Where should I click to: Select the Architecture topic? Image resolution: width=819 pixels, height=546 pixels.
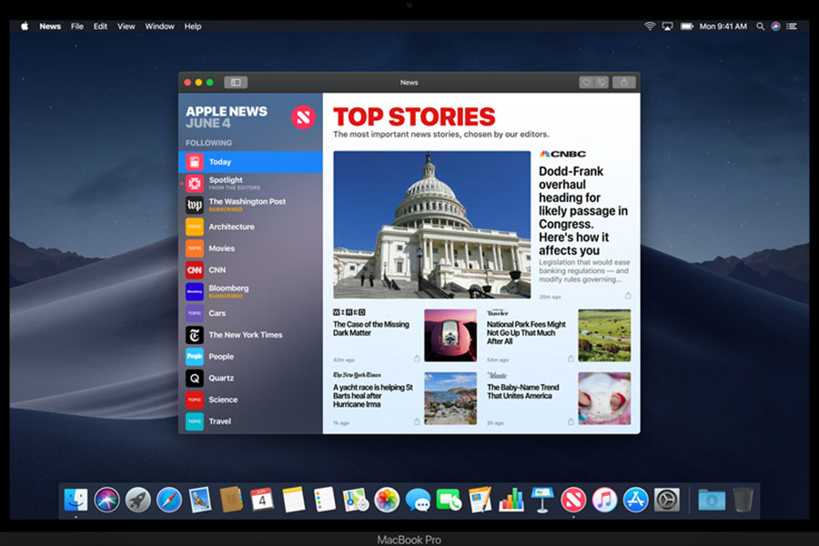(x=251, y=227)
